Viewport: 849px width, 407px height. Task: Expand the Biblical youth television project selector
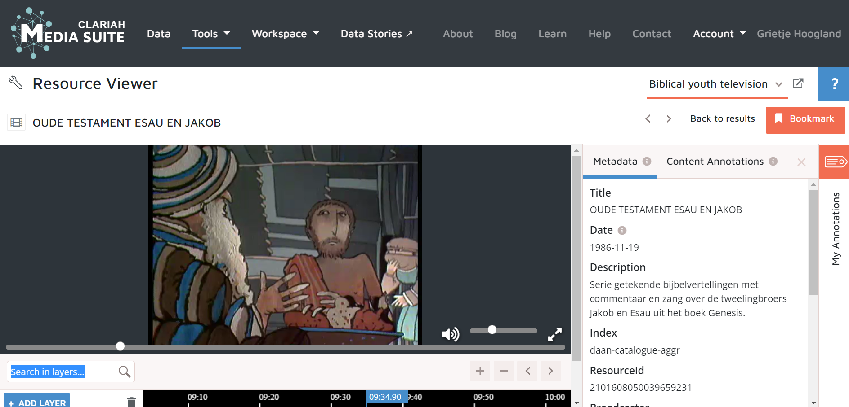[716, 84]
